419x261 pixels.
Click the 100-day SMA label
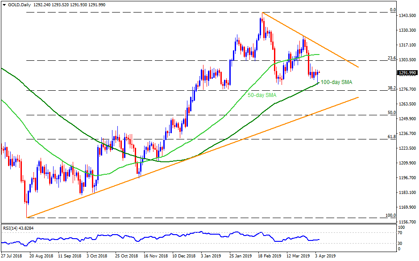[x=336, y=82]
